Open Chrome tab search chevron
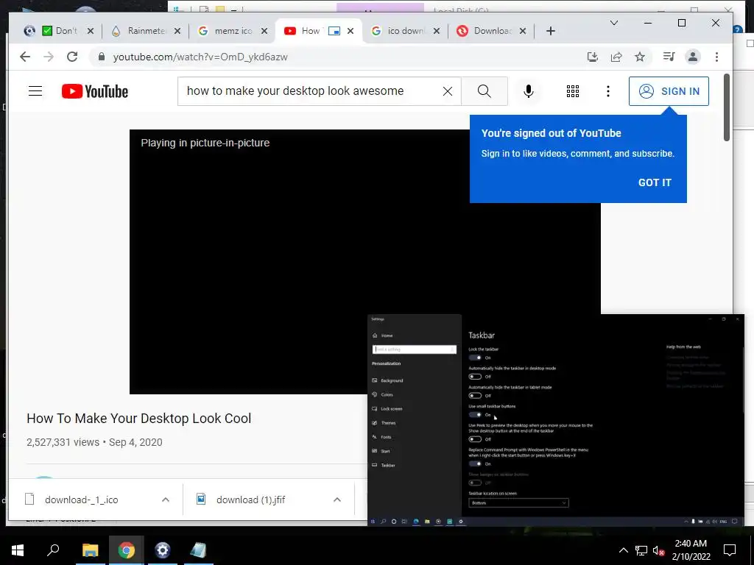Viewport: 754px width, 565px height. pos(614,23)
